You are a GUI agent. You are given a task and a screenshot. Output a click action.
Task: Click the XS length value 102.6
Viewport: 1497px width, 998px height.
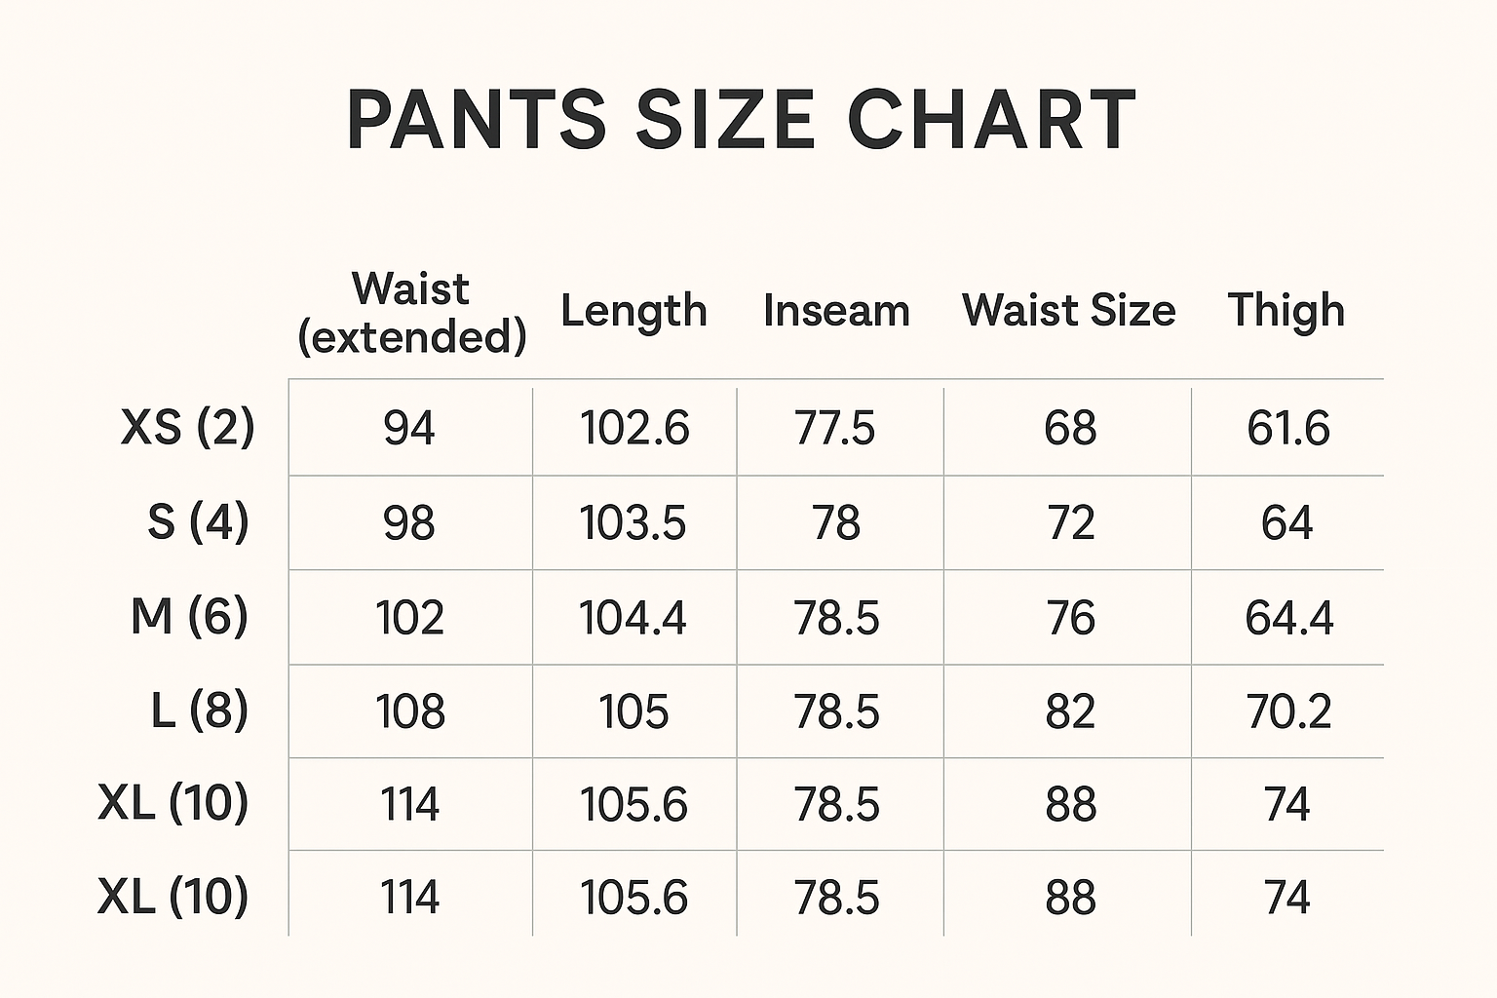634,428
